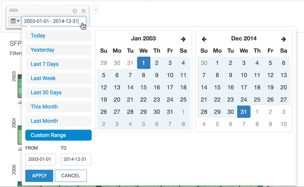304x187 pixels.
Task: Select the Last Week preset
Action: pos(58,78)
